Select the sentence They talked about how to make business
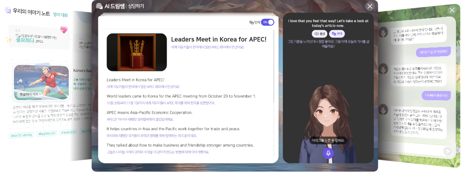This screenshot has width=463, height=172. tap(180, 145)
